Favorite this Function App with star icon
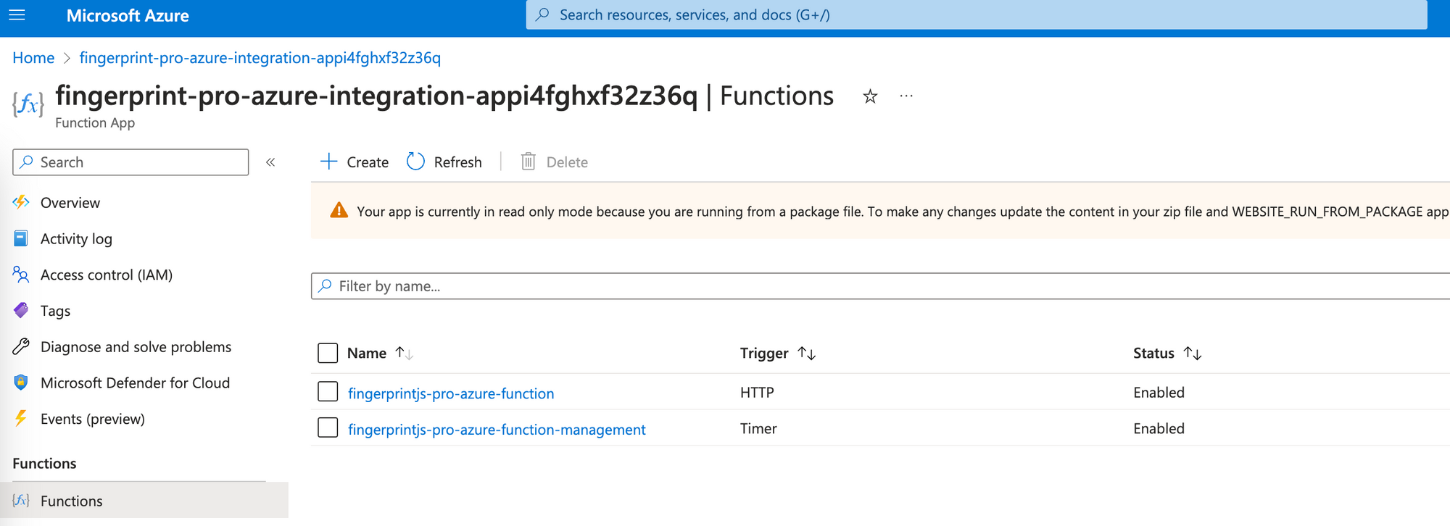This screenshot has height=526, width=1450. pyautogui.click(x=870, y=96)
